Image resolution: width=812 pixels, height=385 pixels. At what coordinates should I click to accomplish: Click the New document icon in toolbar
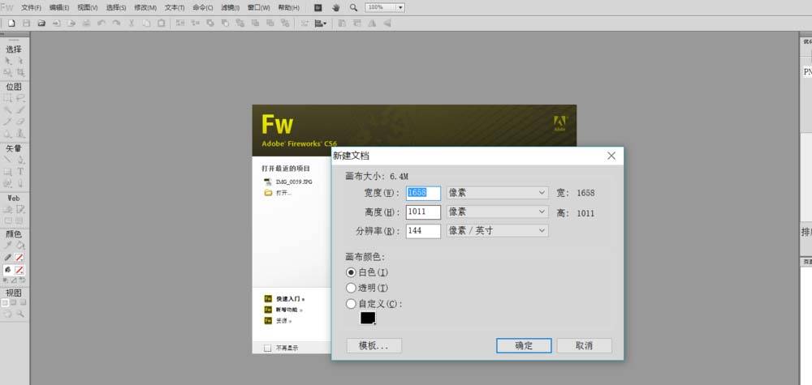(x=11, y=24)
